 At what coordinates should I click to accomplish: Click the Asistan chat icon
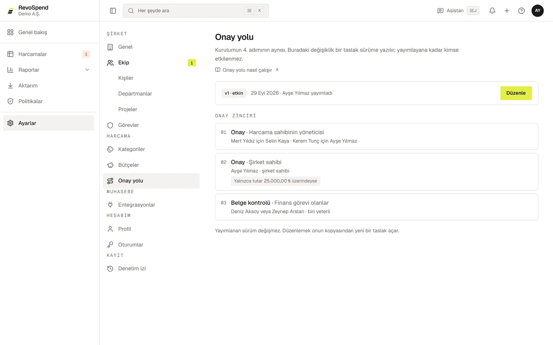click(x=440, y=11)
